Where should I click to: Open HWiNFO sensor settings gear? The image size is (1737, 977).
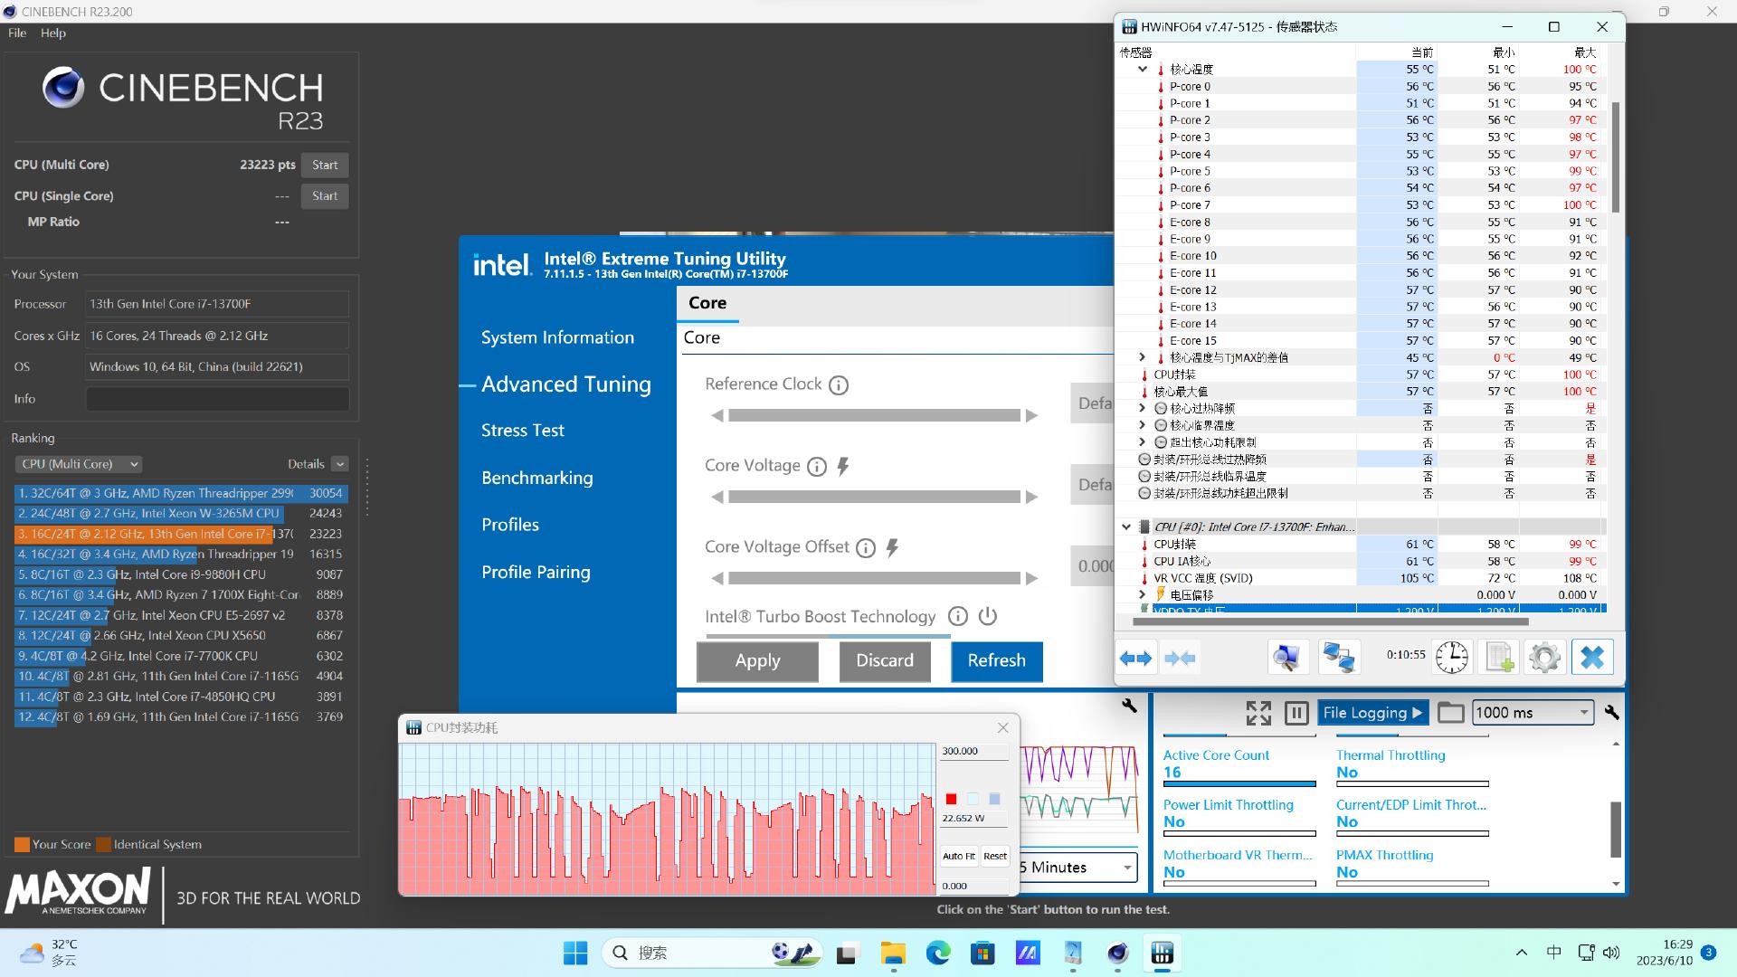(x=1544, y=658)
